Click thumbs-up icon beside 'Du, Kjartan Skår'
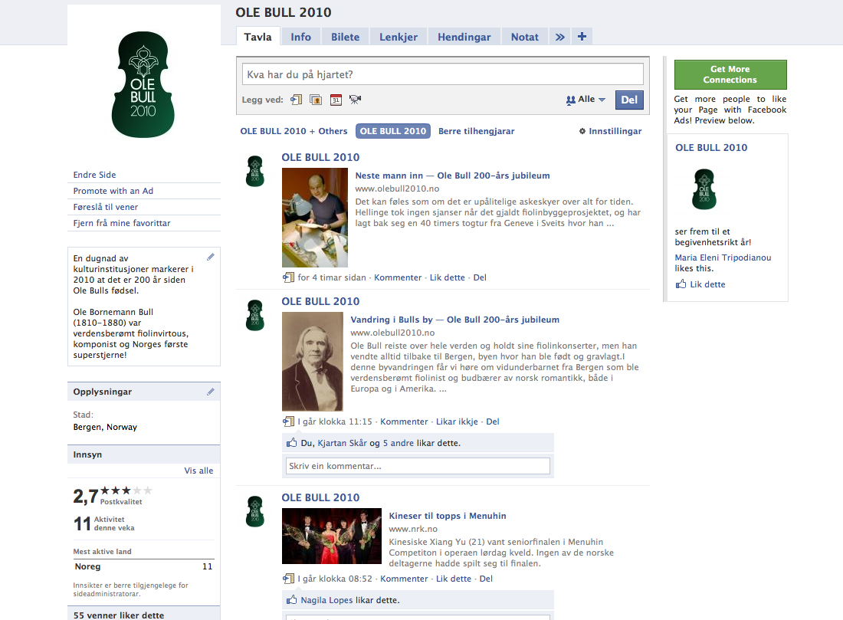Viewport: 843px width, 620px height. tap(291, 442)
